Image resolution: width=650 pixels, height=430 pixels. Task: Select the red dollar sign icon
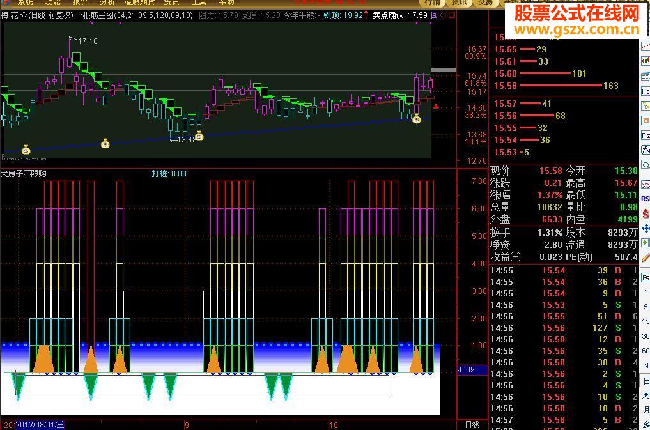click(x=646, y=213)
